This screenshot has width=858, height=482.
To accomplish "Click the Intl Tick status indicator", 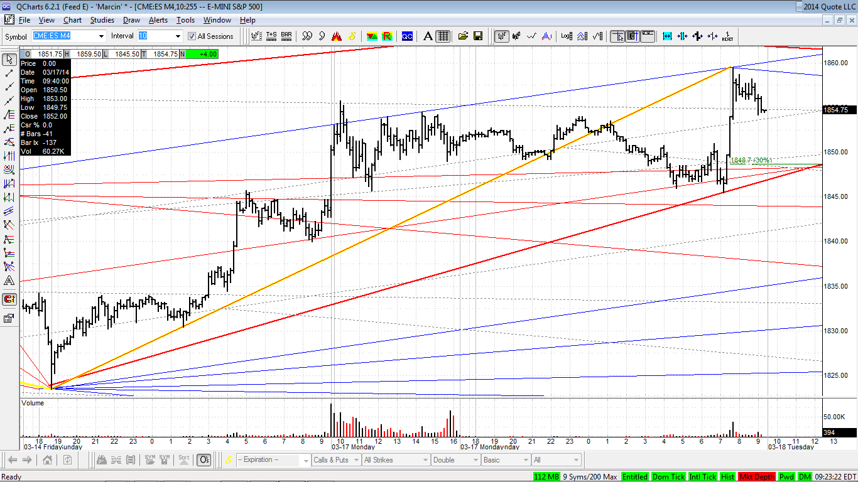I will (x=703, y=477).
